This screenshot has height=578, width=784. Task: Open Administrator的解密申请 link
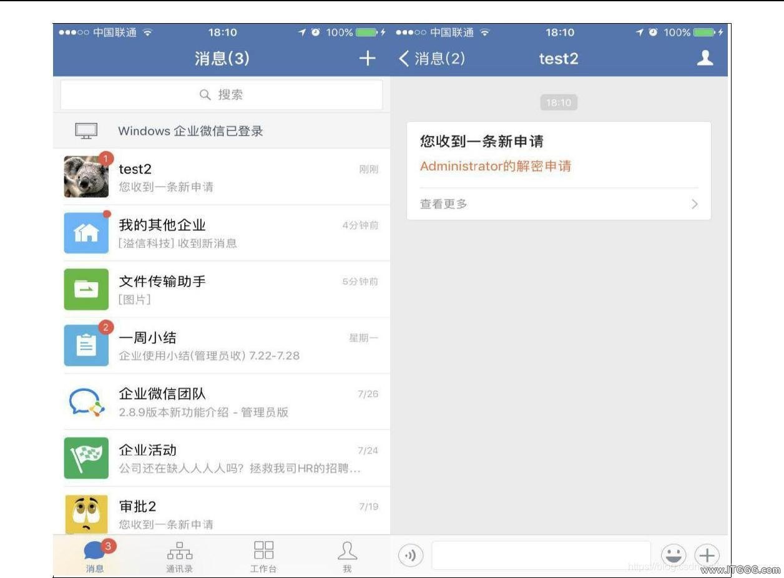click(496, 166)
